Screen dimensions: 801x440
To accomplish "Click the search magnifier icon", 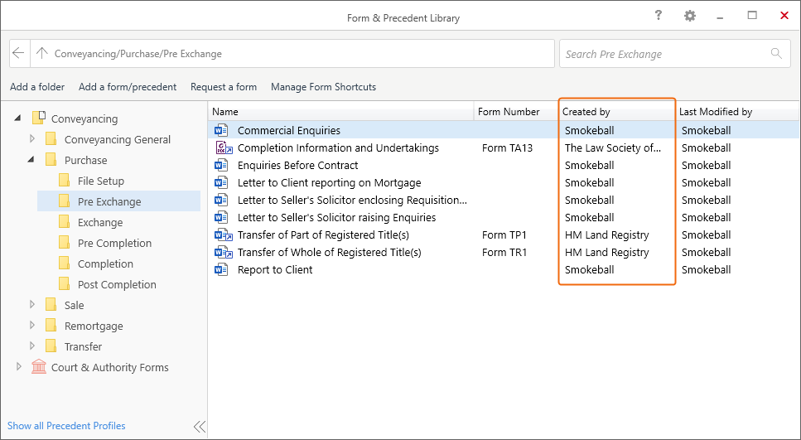I will (x=776, y=53).
